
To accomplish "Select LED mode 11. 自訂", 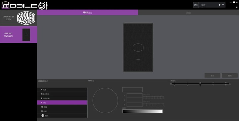I will [62, 111].
